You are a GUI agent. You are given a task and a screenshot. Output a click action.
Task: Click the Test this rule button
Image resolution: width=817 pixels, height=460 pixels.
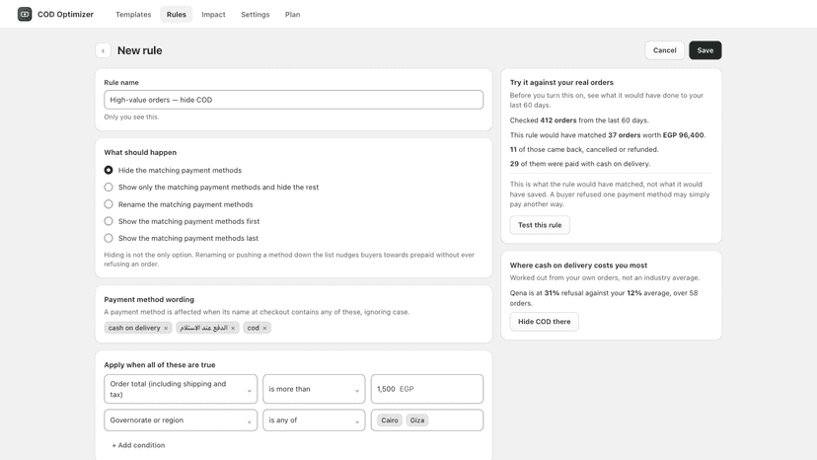[540, 225]
